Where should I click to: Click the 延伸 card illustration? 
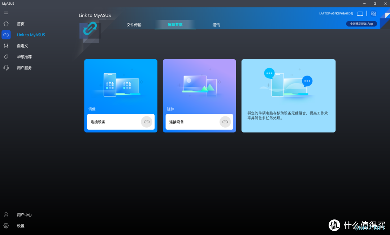click(x=199, y=85)
